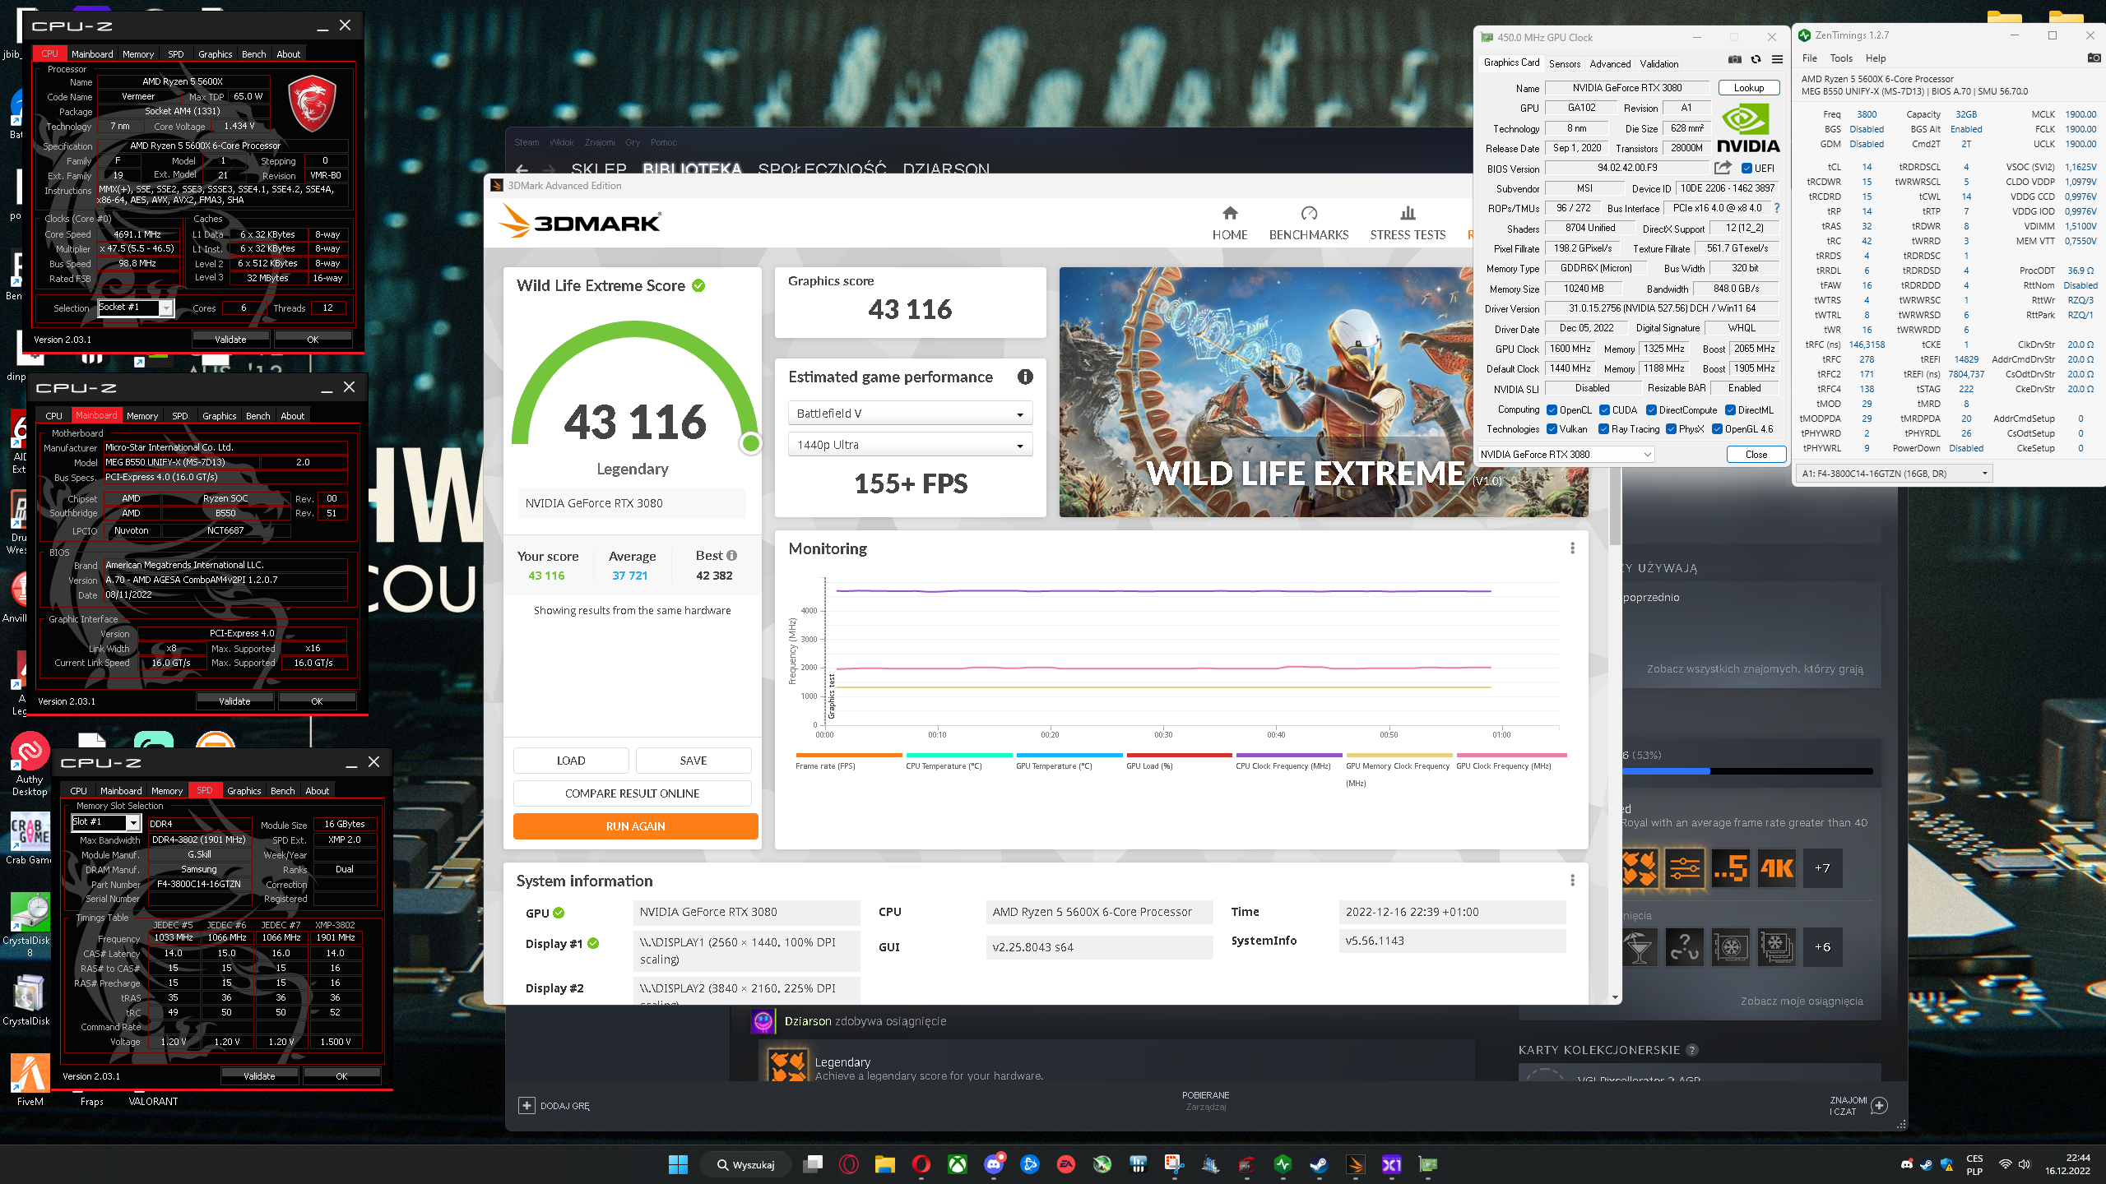Show info about Best score

pyautogui.click(x=731, y=555)
